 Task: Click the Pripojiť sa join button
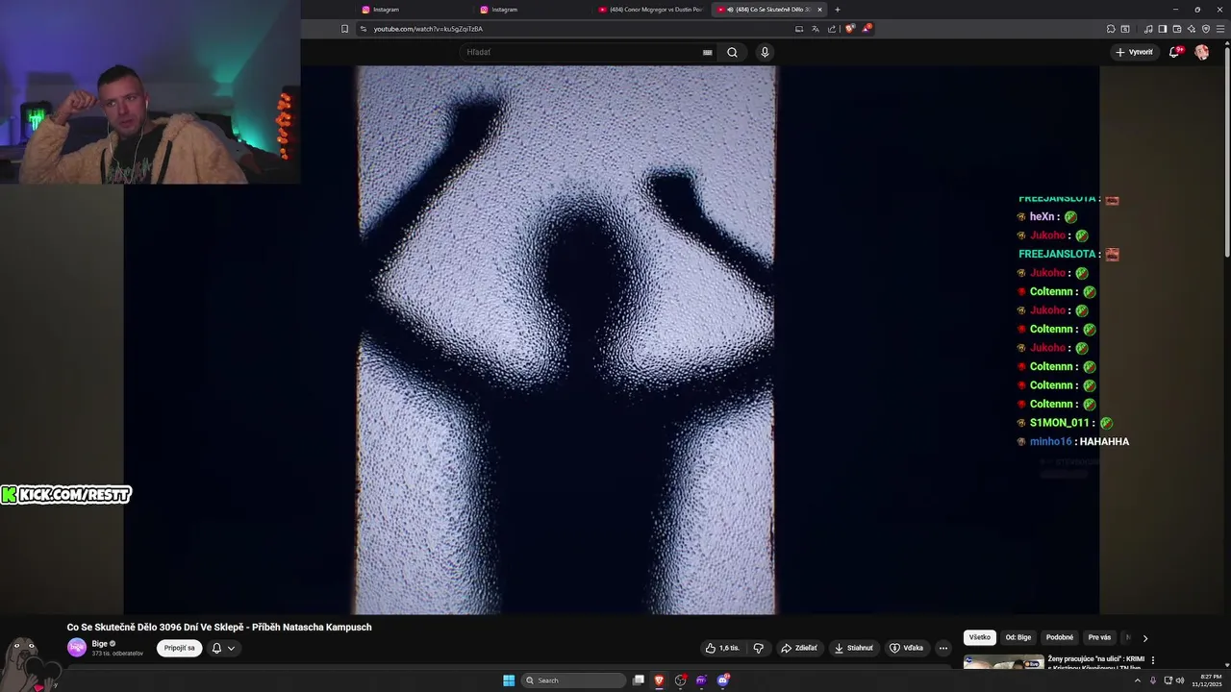tap(179, 648)
